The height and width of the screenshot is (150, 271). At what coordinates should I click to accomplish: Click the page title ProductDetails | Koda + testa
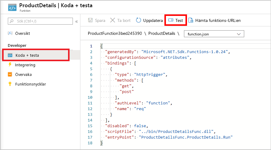click(56, 5)
